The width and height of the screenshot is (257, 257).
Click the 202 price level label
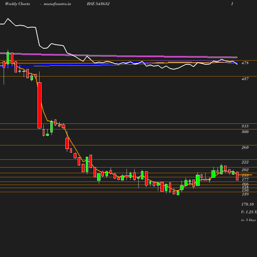tap(245, 170)
